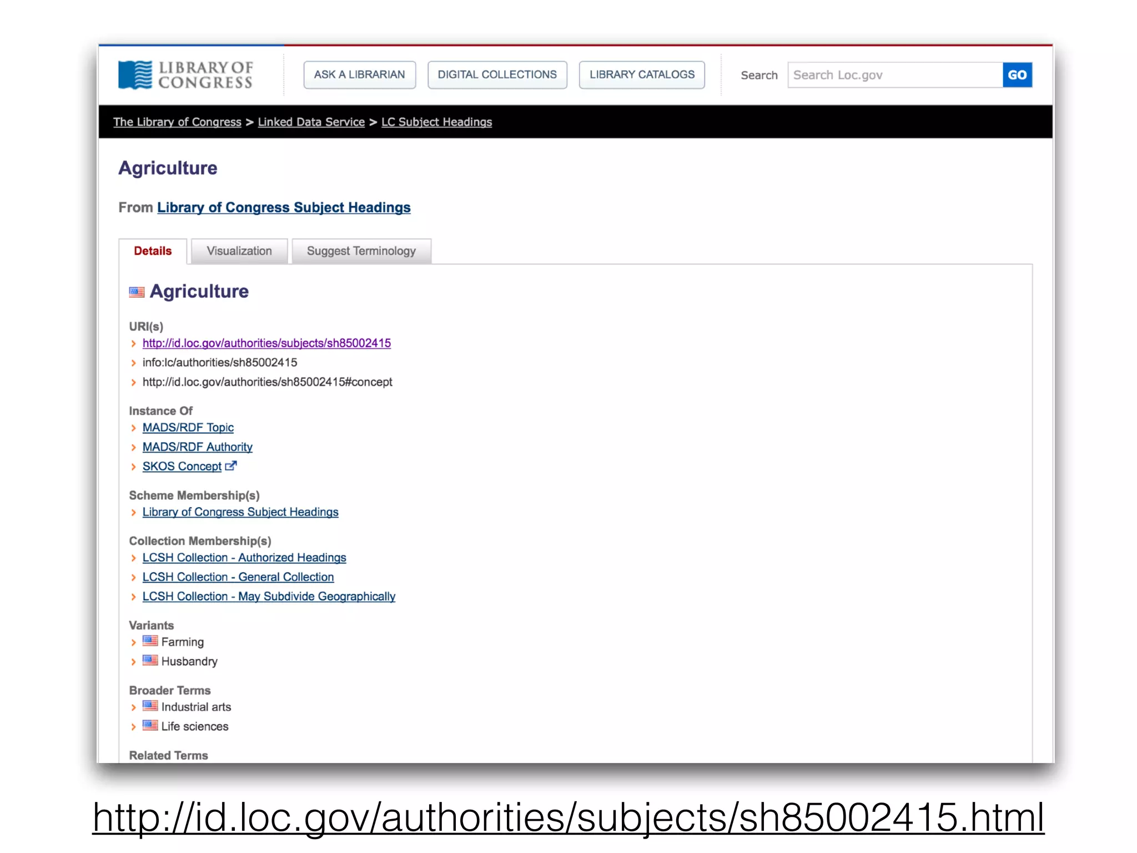
Task: Click the GO search button
Action: 1017,75
